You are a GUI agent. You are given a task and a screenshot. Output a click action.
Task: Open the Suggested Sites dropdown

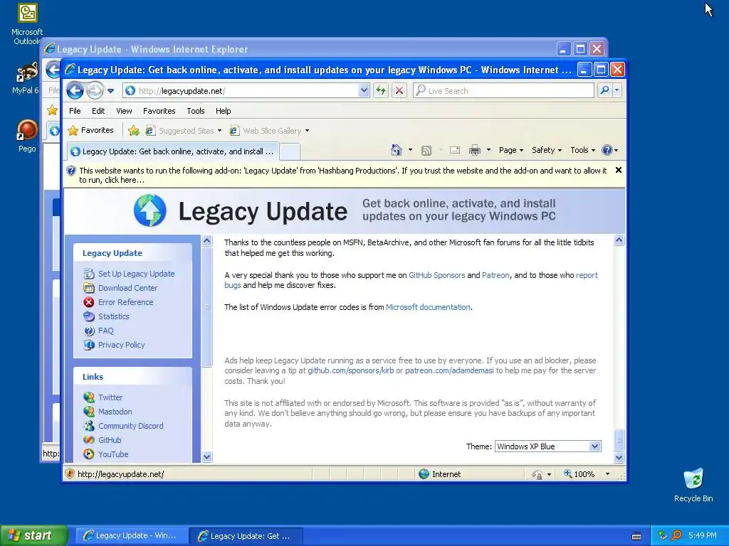point(183,131)
